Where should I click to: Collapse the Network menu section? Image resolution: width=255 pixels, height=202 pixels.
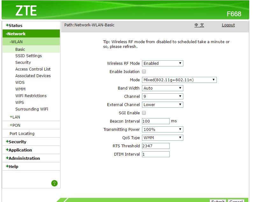click(16, 34)
